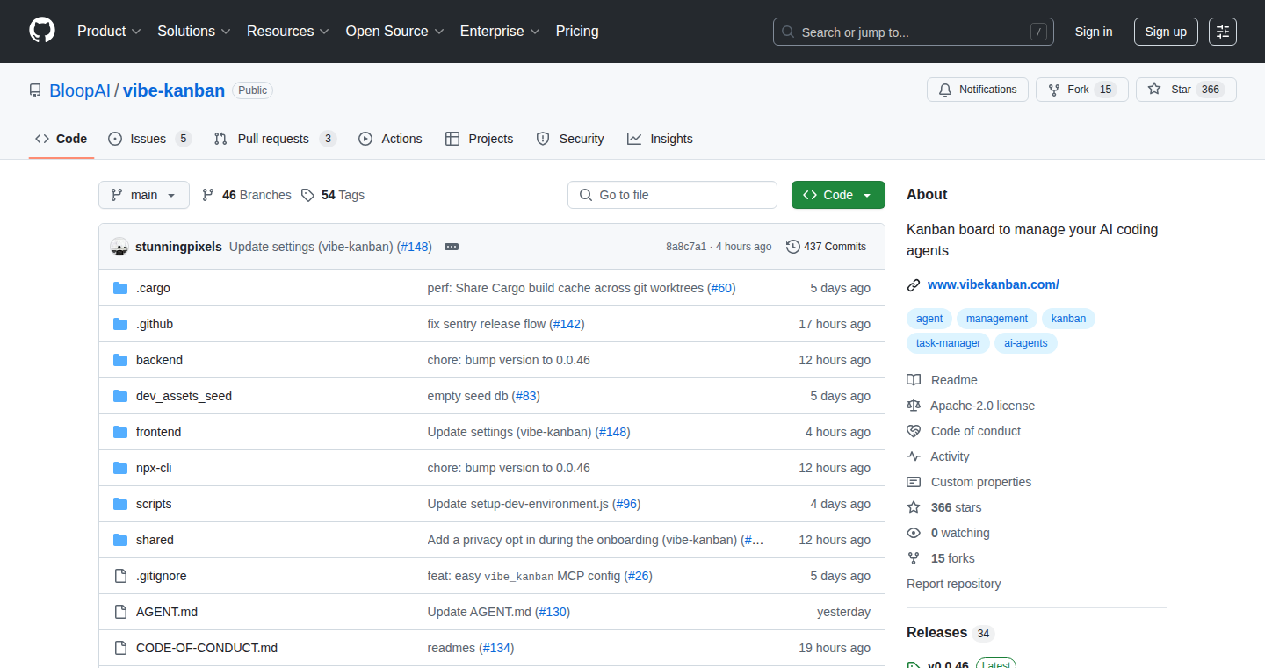The height and width of the screenshot is (668, 1265).
Task: Open pull request #130 link
Action: [x=553, y=612]
